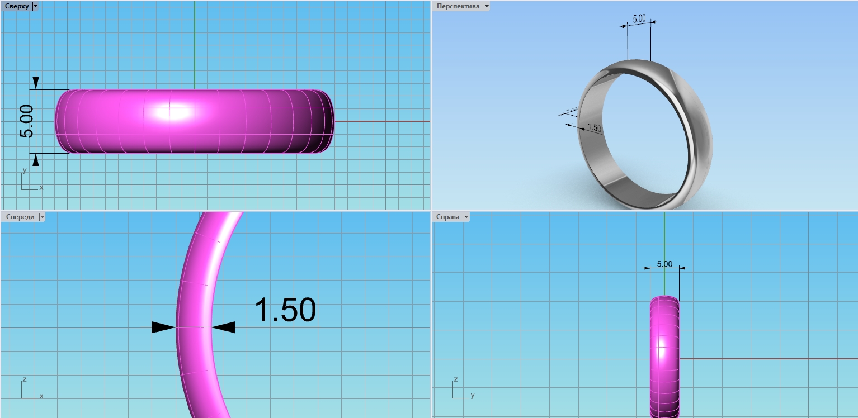Activate the Сверху viewport title

[x=17, y=6]
